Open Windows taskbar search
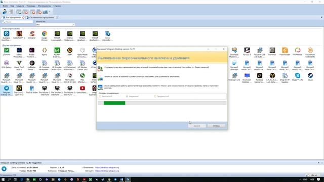The width and height of the screenshot is (324, 182). pyautogui.click(x=9, y=179)
